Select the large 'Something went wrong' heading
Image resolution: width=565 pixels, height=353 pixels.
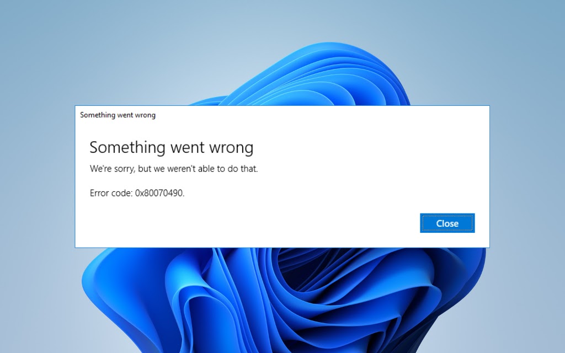point(172,147)
